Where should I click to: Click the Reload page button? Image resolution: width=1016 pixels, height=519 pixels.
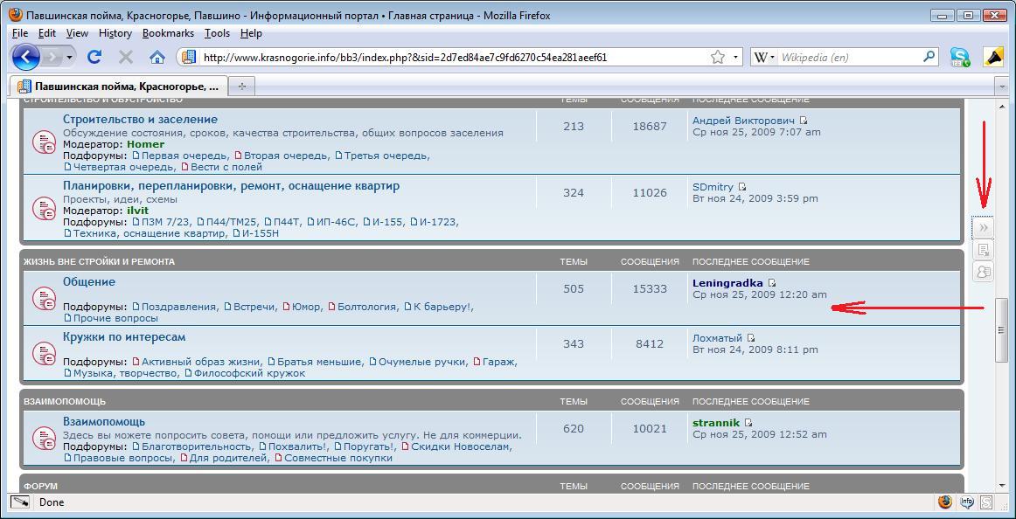(94, 57)
